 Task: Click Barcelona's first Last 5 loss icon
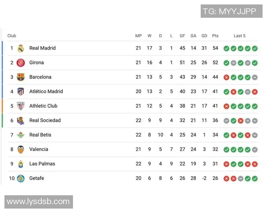click(x=227, y=77)
